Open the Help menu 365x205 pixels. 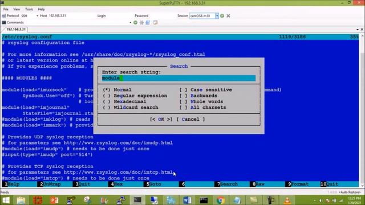point(41,9)
